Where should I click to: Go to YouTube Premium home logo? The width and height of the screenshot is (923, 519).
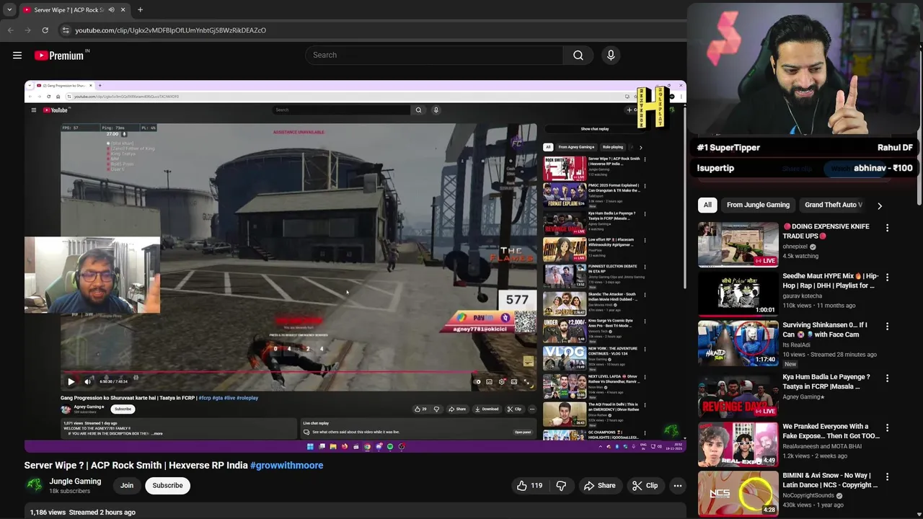(x=60, y=56)
